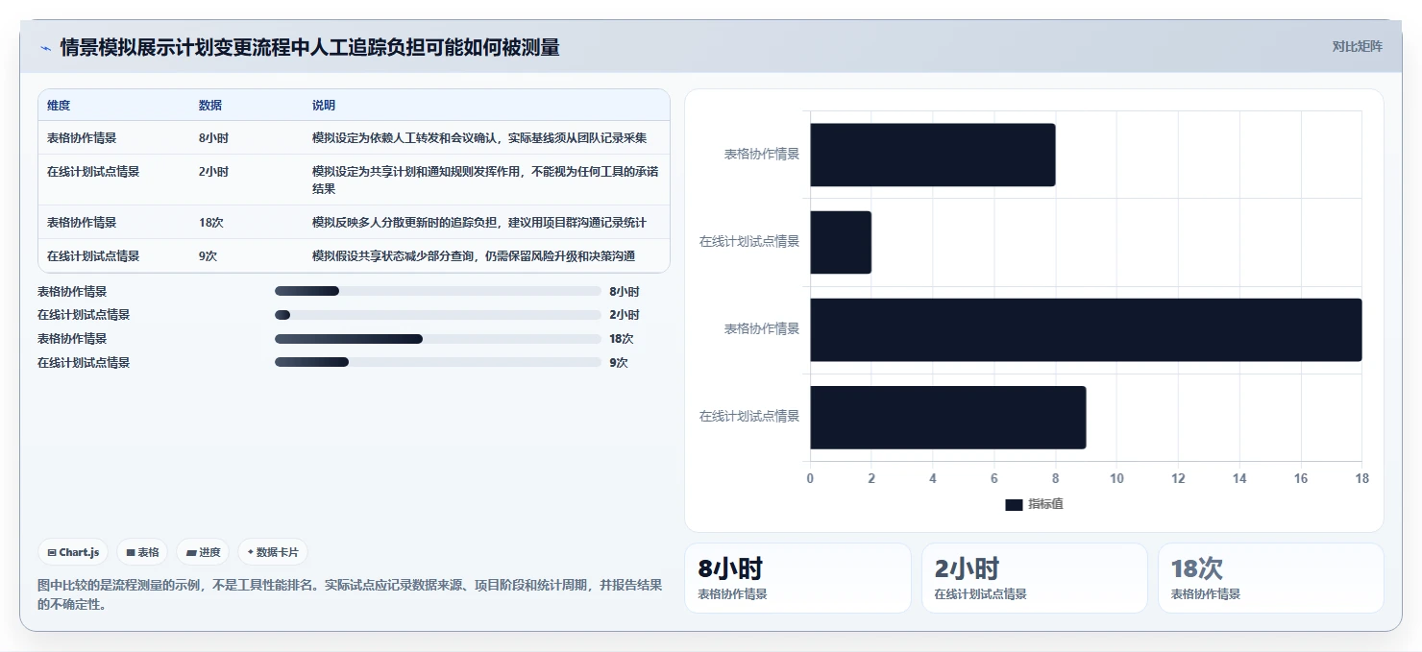Image resolution: width=1422 pixels, height=652 pixels.
Task: Click 18次 value beside the third progress bar
Action: 621,339
